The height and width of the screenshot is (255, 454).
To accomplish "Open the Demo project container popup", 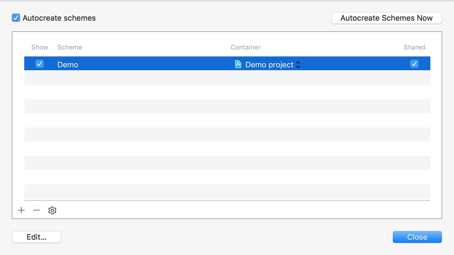I will point(269,65).
